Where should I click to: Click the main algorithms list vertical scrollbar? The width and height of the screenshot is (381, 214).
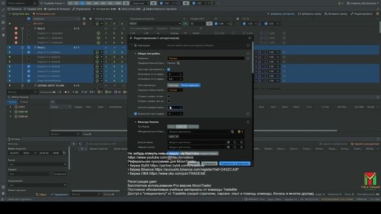[x=380, y=27]
